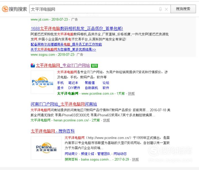Viewport: 199px width, 170px height.
Task: Click the henan.pconline.com.cn/ URL text
Action: (x=71, y=120)
